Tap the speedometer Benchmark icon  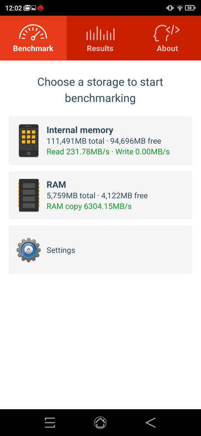pos(33,32)
